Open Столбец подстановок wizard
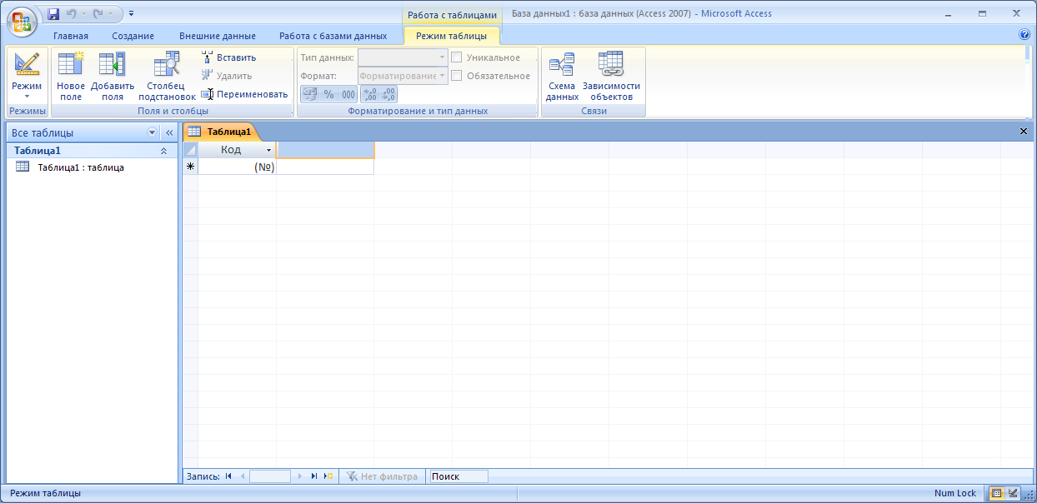 pyautogui.click(x=168, y=77)
